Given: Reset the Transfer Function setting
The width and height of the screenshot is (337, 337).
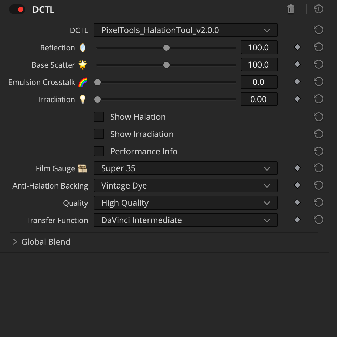Looking at the screenshot, I should coord(318,220).
